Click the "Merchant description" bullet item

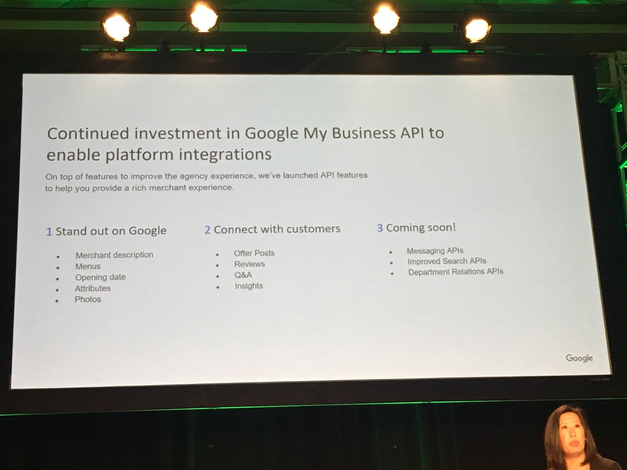(114, 255)
